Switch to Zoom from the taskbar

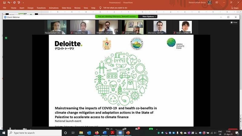pos(120,133)
